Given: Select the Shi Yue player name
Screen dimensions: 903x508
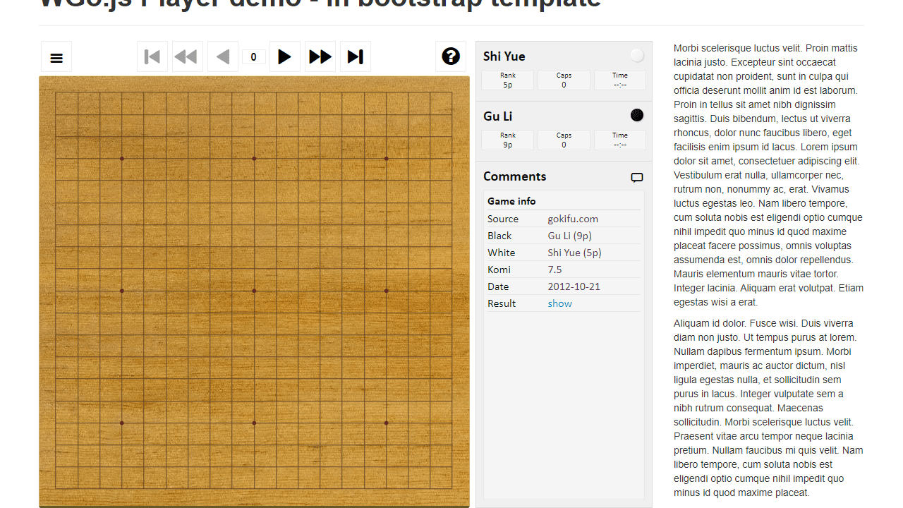Looking at the screenshot, I should click(x=504, y=56).
